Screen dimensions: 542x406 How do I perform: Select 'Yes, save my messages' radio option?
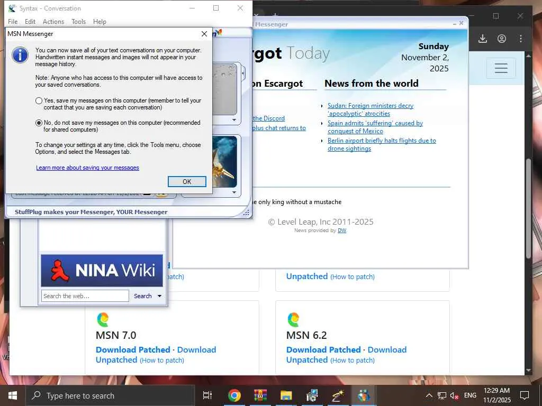tap(39, 101)
